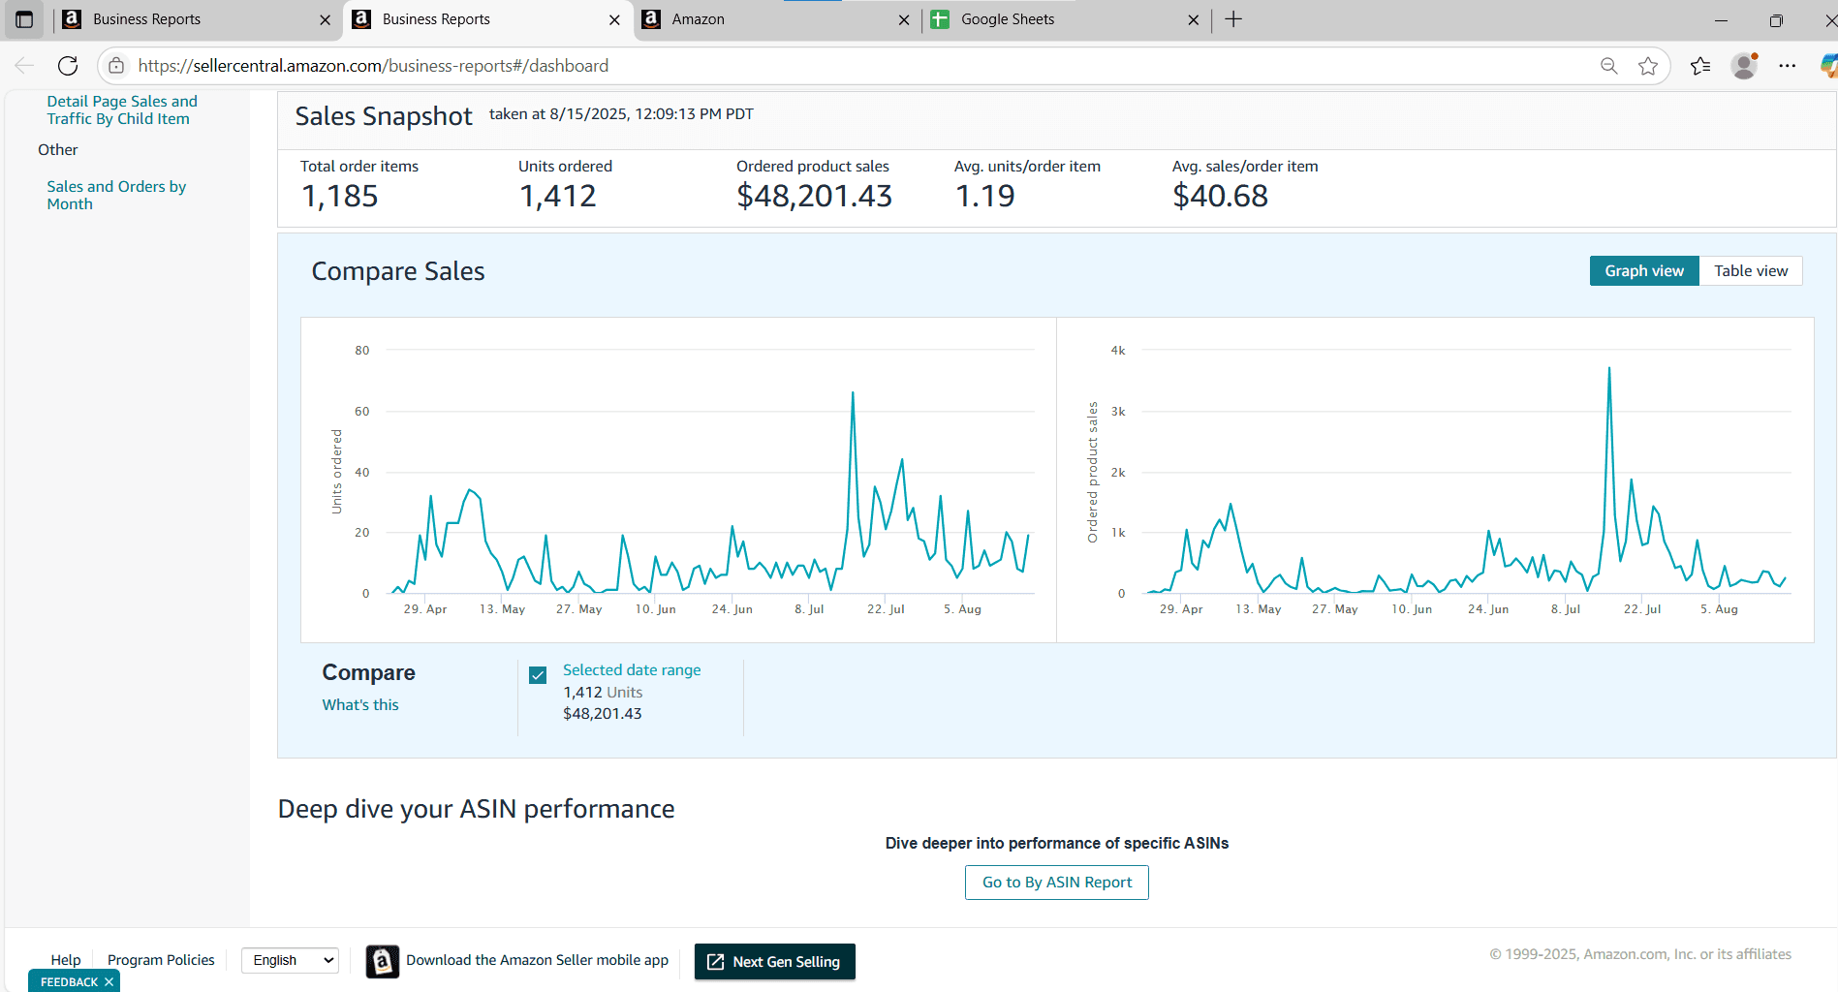Screen dimensions: 1838x992
Task: Click Download the Amazon Seller mobile app
Action: pos(537,960)
